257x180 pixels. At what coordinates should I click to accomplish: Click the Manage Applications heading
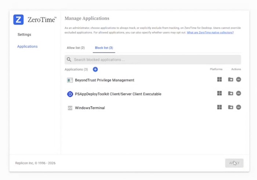pos(87,18)
